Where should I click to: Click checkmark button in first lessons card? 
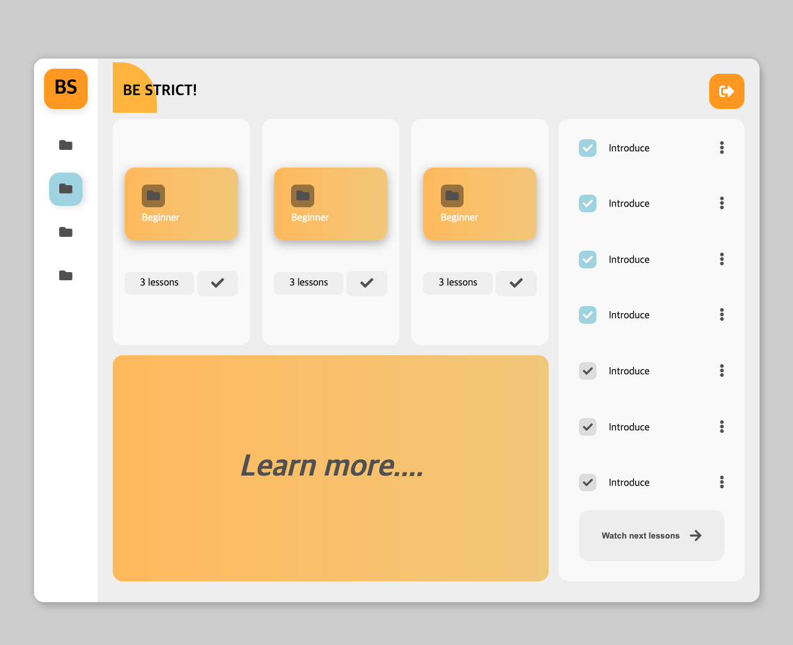(x=217, y=283)
